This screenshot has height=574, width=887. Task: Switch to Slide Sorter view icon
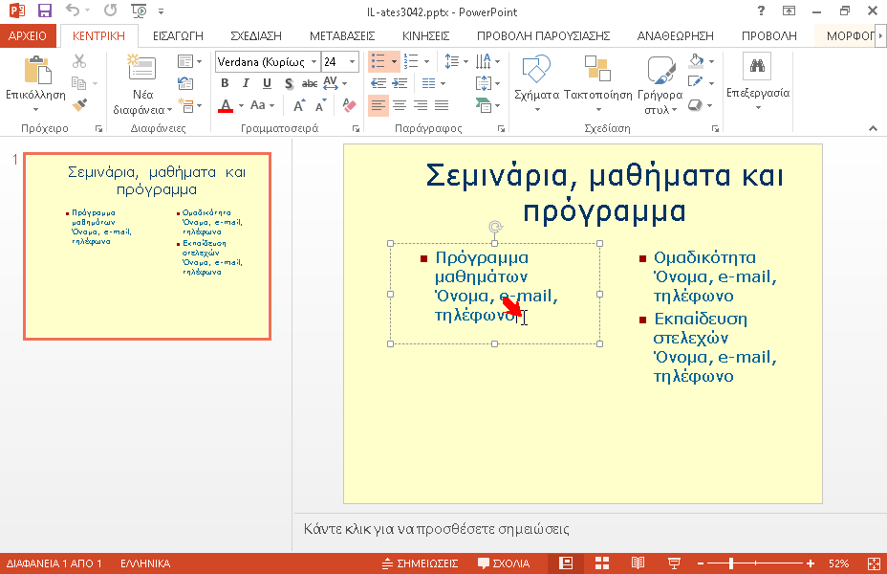(602, 563)
